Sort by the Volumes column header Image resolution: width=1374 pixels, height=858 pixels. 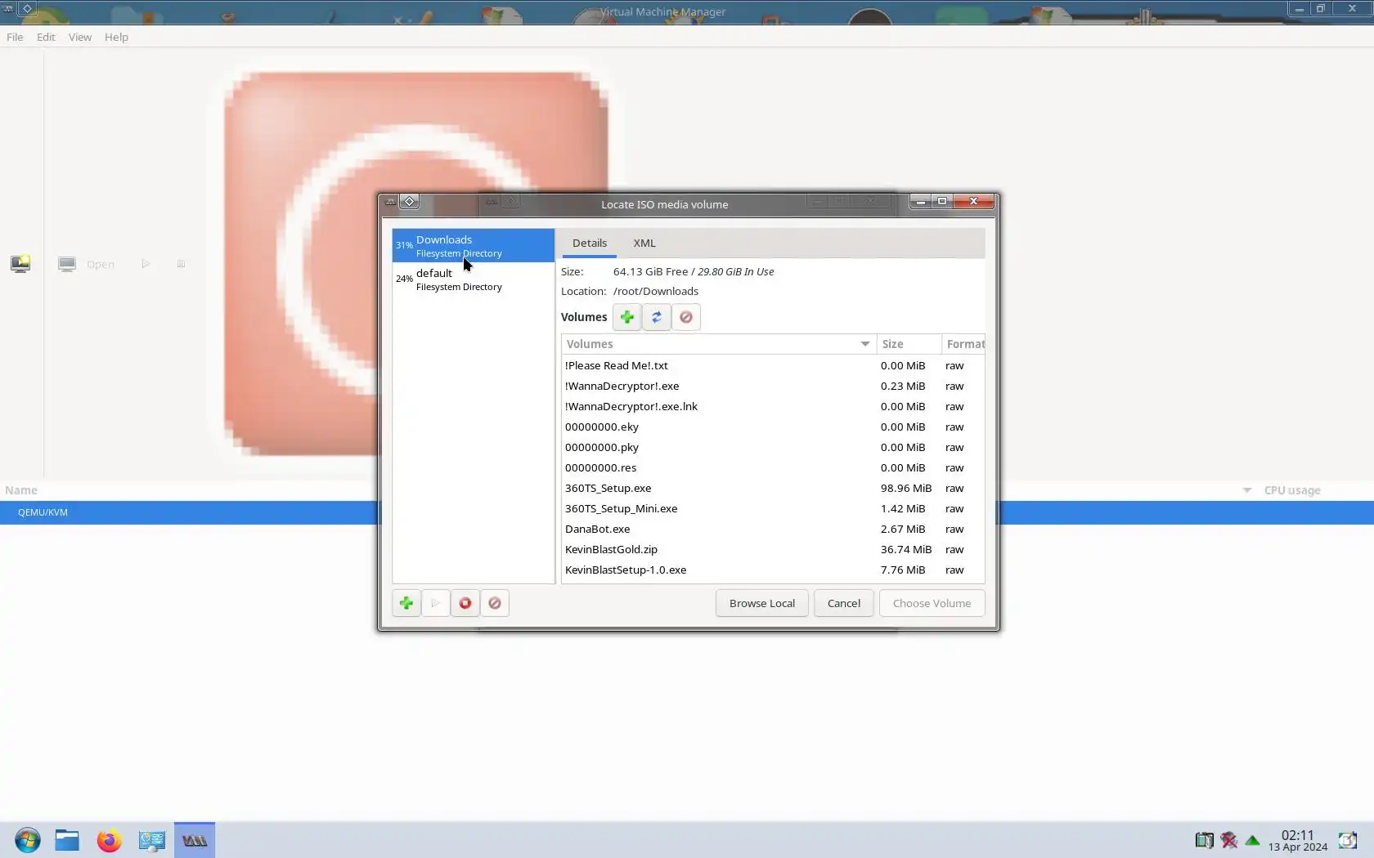click(x=719, y=344)
